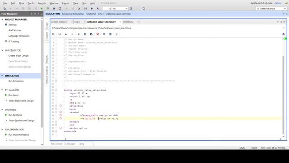Click the red Delete X icon in editor
This screenshot has width=289, height=163.
[98, 34]
